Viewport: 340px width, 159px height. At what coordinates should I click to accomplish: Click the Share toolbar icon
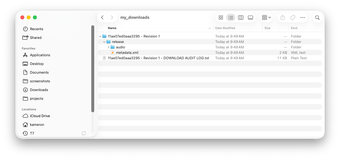click(x=283, y=17)
